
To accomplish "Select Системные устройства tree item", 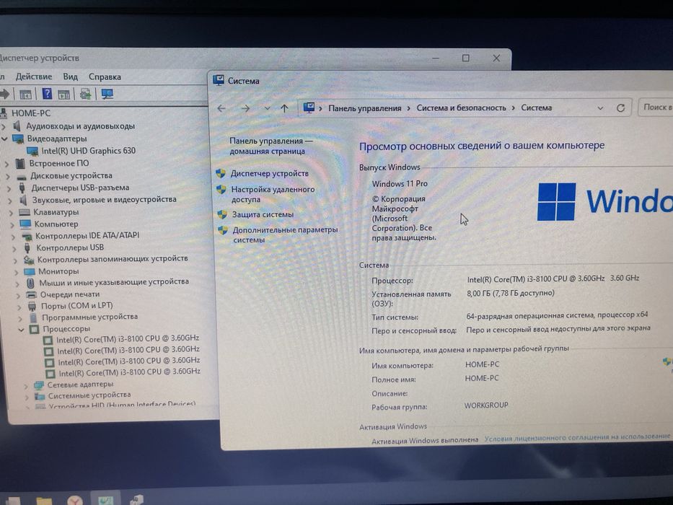I will (x=89, y=395).
